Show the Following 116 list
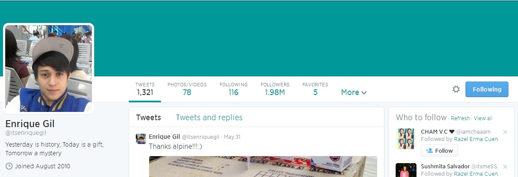Image resolution: width=518 pixels, height=177 pixels. click(x=233, y=89)
